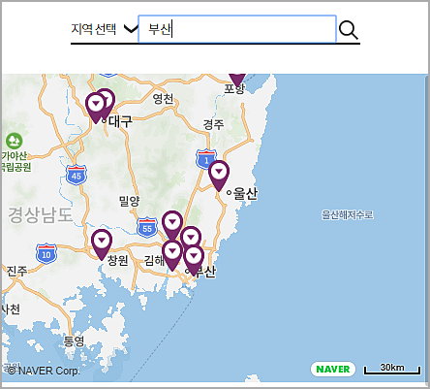Click the NAVER logo badge on the map
Screen dimensions: 430x389
coord(333,369)
